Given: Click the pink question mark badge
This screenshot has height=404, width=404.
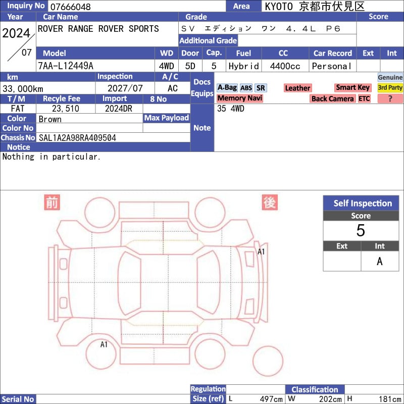Looking at the screenshot, I should point(390,98).
